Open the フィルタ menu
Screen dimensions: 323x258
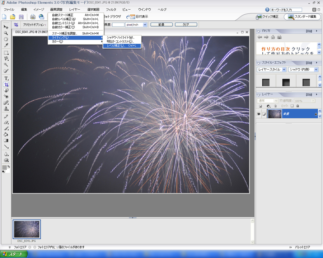tap(111, 9)
